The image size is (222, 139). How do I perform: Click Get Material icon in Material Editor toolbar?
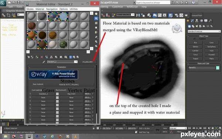[x=28, y=57]
